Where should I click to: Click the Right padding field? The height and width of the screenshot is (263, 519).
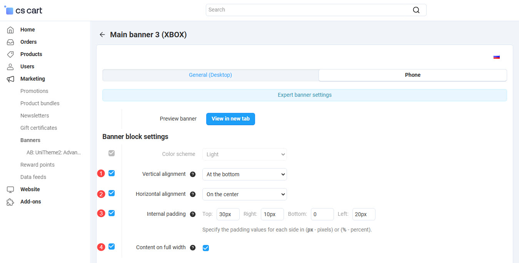click(272, 214)
